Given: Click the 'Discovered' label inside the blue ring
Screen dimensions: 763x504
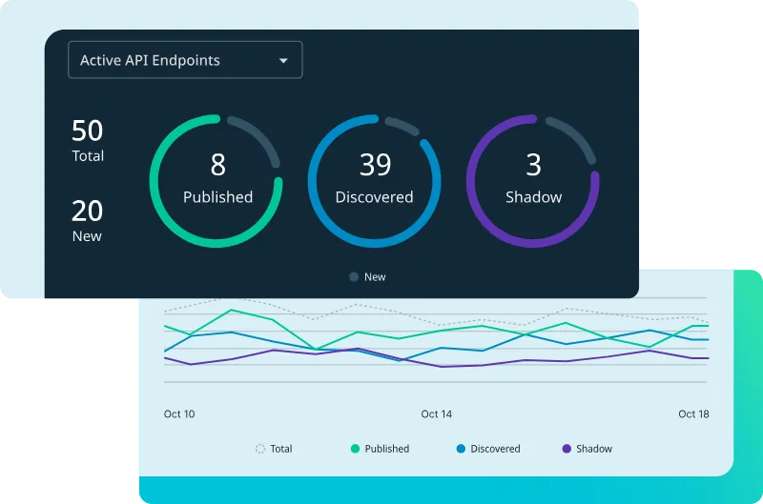Looking at the screenshot, I should pyautogui.click(x=374, y=197).
